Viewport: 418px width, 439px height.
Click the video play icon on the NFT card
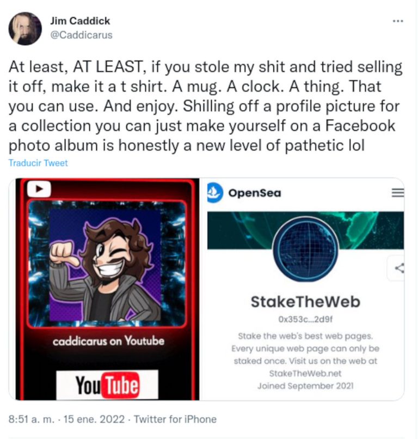point(39,189)
